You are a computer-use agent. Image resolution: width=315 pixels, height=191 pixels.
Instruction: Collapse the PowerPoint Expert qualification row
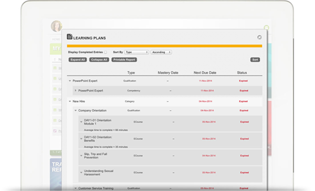(x=70, y=81)
